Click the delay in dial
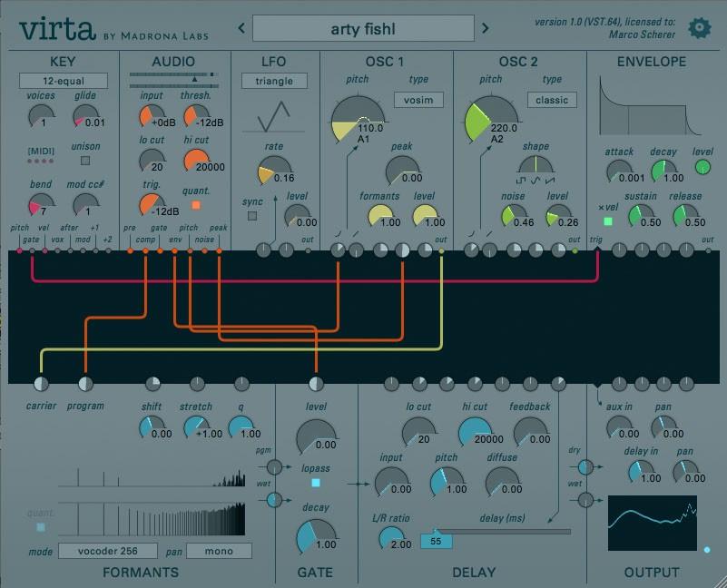This screenshot has height=588, width=727. (642, 472)
